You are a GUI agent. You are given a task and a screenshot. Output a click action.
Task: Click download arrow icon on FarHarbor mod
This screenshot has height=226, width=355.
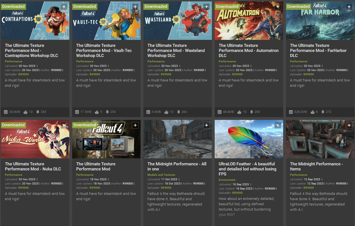[x=323, y=112]
